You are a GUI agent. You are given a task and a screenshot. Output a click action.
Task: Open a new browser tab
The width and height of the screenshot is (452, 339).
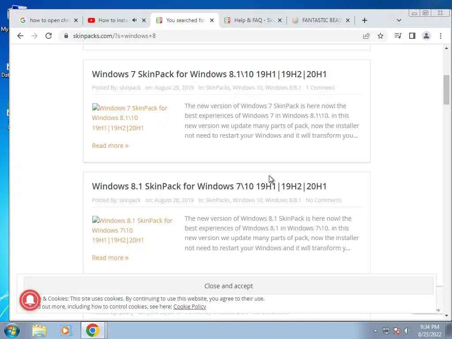pos(364,20)
